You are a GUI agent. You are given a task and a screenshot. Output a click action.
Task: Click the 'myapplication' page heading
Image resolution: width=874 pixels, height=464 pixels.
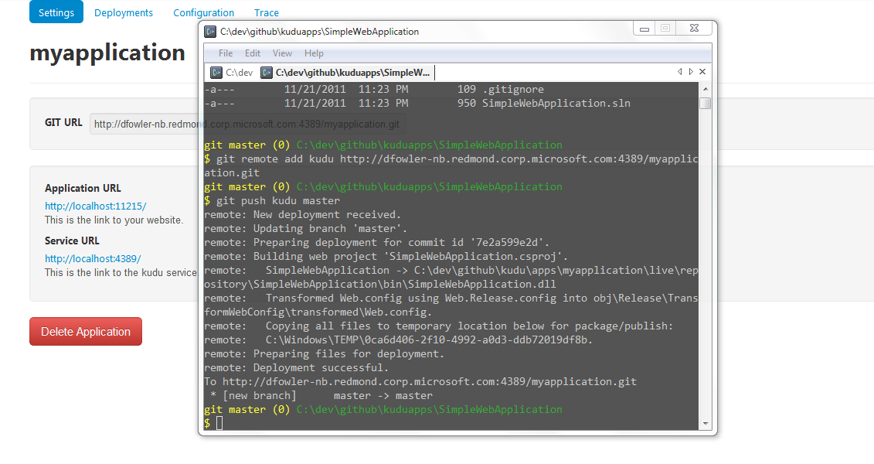tap(107, 53)
